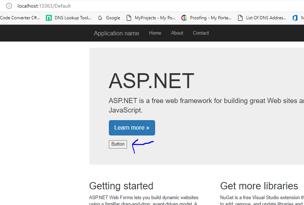Screen dimensions: 304x205
Task: Click the Proofing bookmark colorful favicon
Action: tap(184, 18)
